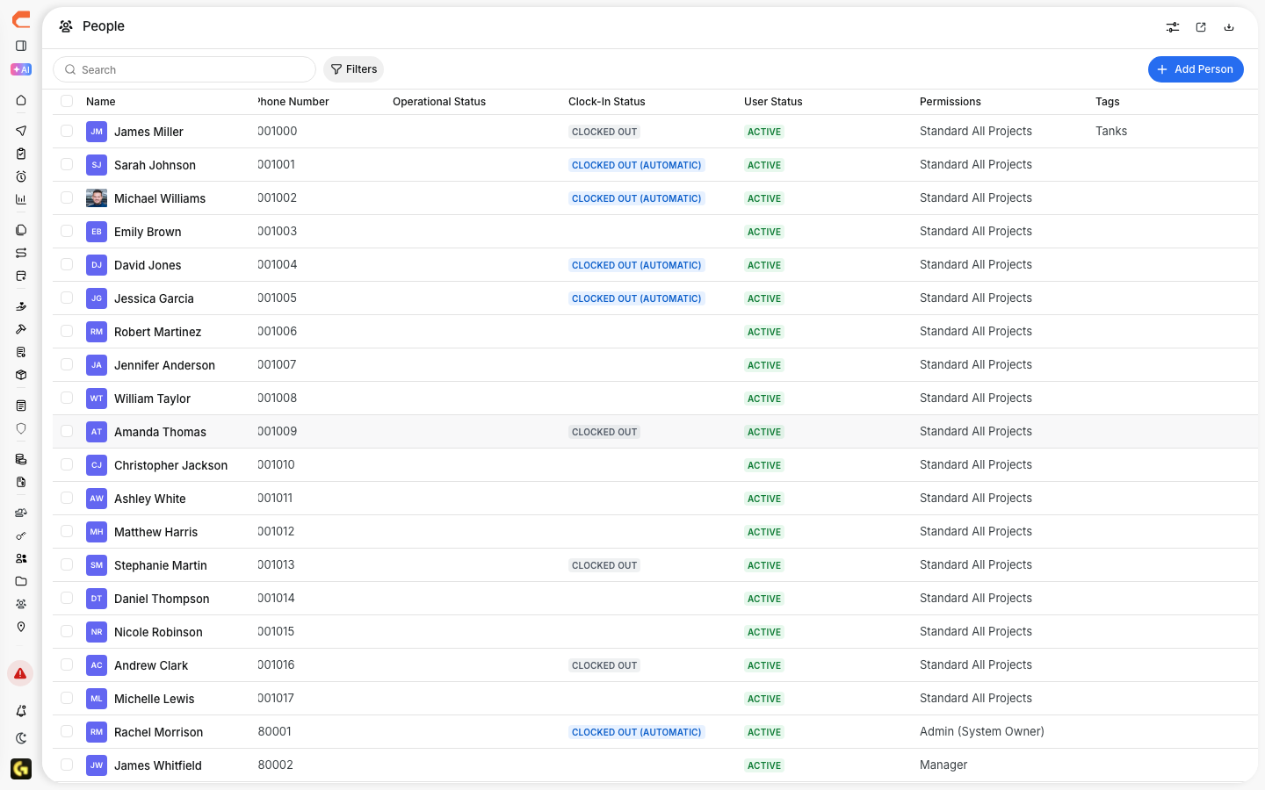Open Christopher Jackson's profile
The height and width of the screenshot is (790, 1265).
point(170,465)
